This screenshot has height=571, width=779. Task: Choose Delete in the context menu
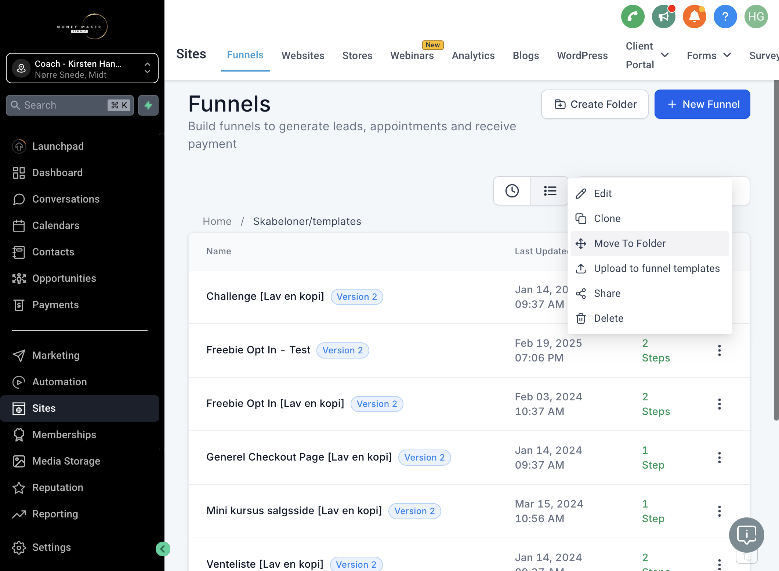[x=649, y=319]
